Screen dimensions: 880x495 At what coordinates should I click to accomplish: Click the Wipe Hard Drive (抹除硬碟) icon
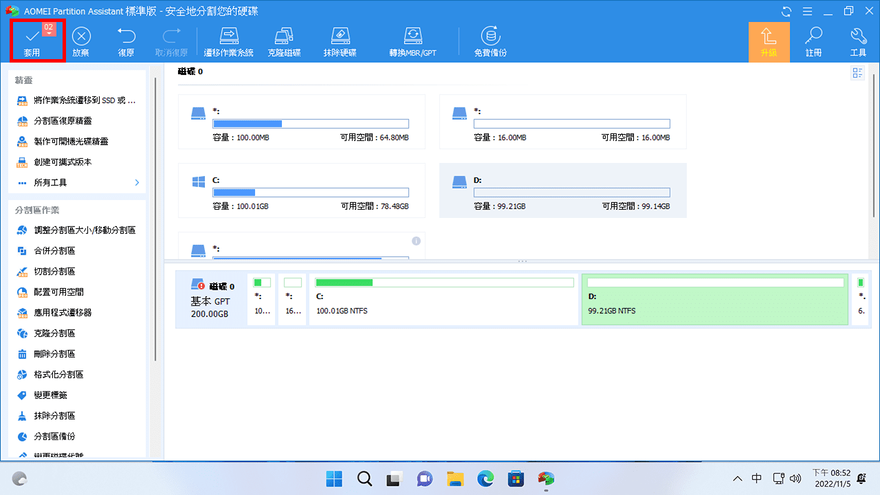(340, 40)
